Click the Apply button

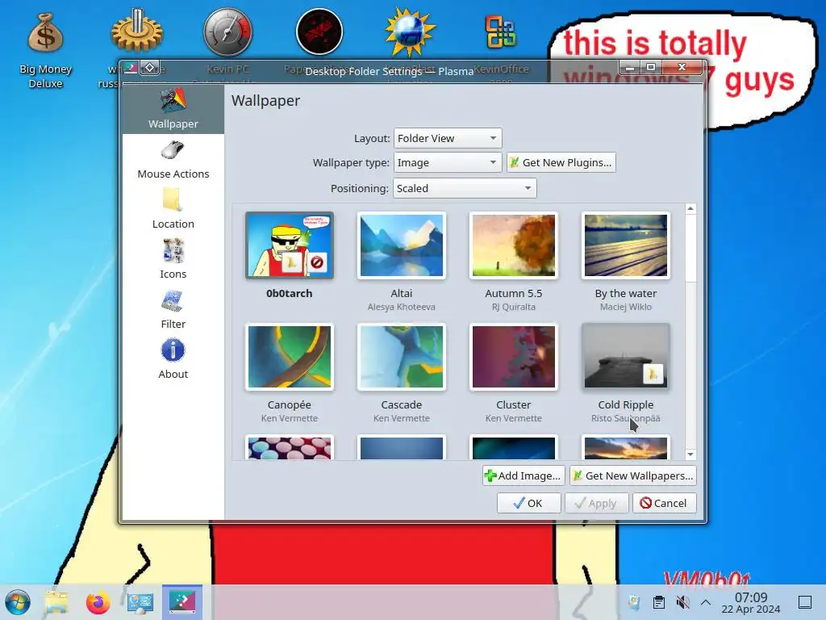596,503
